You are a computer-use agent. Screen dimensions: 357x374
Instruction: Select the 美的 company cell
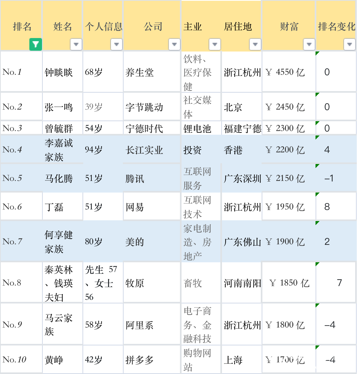pos(152,241)
